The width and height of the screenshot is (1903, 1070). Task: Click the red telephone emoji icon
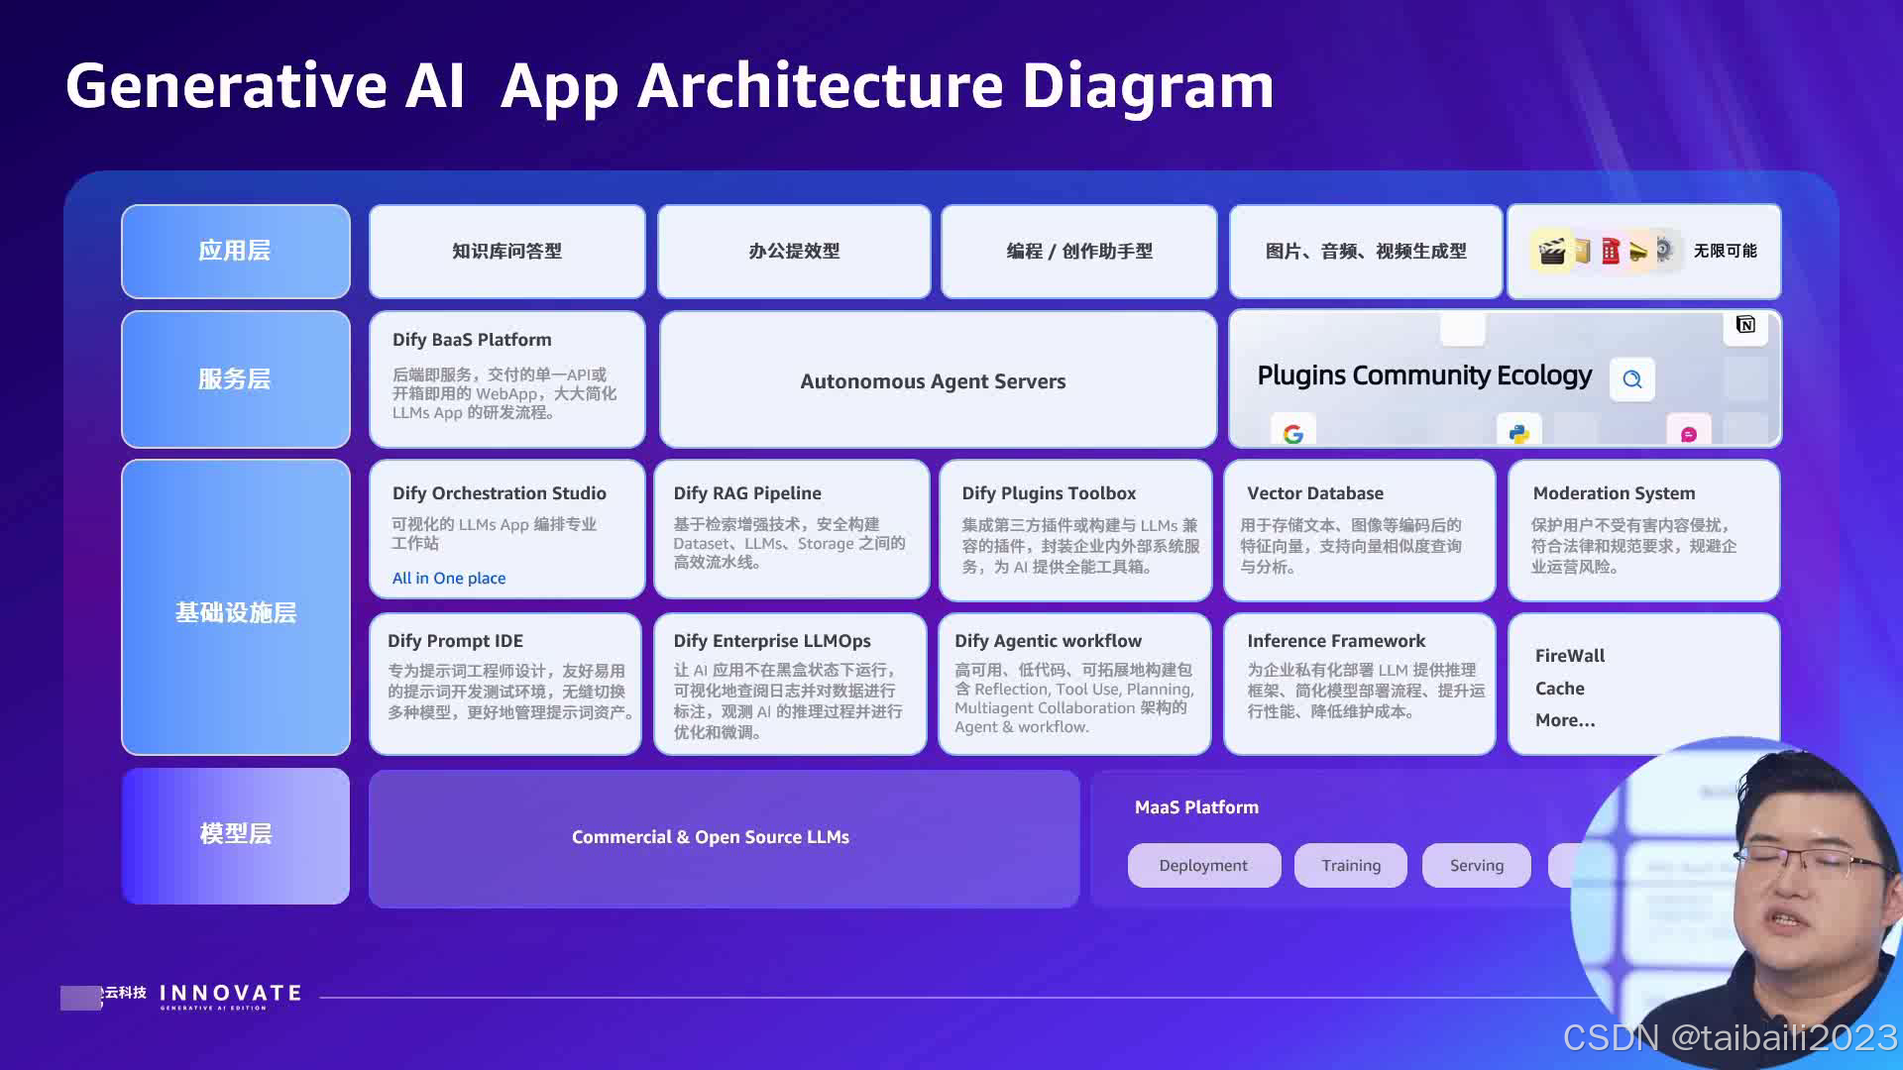[1611, 252]
